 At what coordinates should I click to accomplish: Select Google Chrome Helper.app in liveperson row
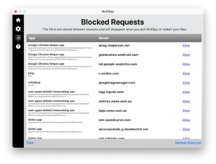point(46,45)
